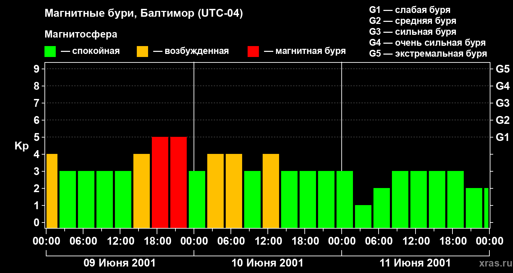Click the '— спокойная' legend label
513x273 pixels.
(90, 51)
